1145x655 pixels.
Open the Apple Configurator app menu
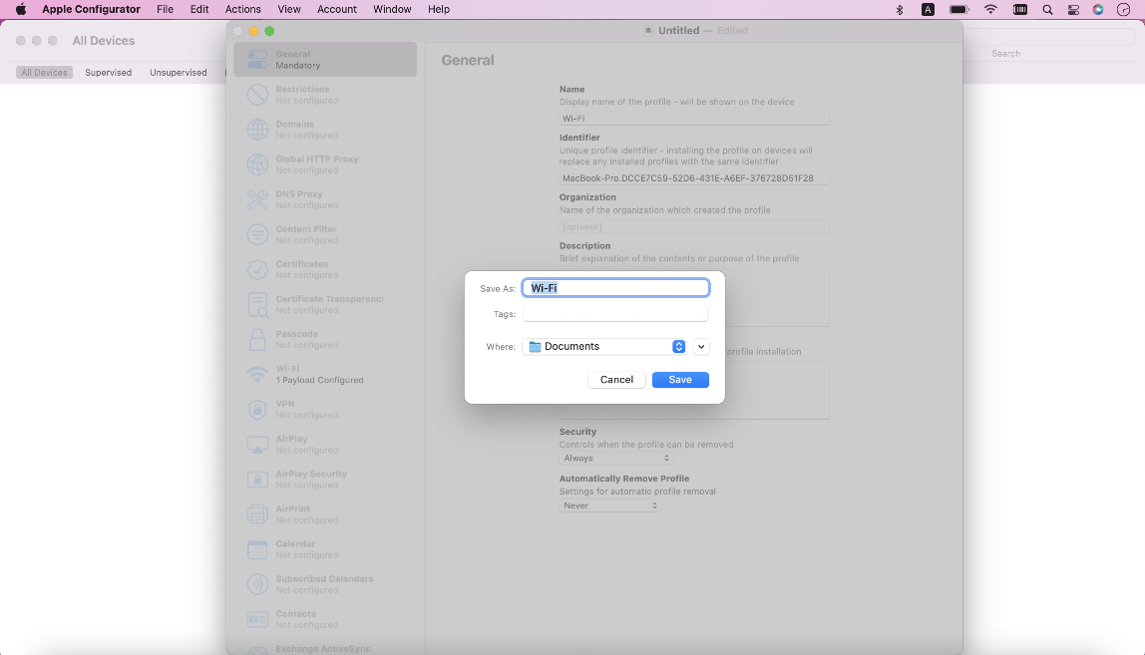(92, 10)
